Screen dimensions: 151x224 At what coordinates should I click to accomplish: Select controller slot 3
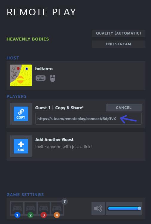click(x=44, y=209)
